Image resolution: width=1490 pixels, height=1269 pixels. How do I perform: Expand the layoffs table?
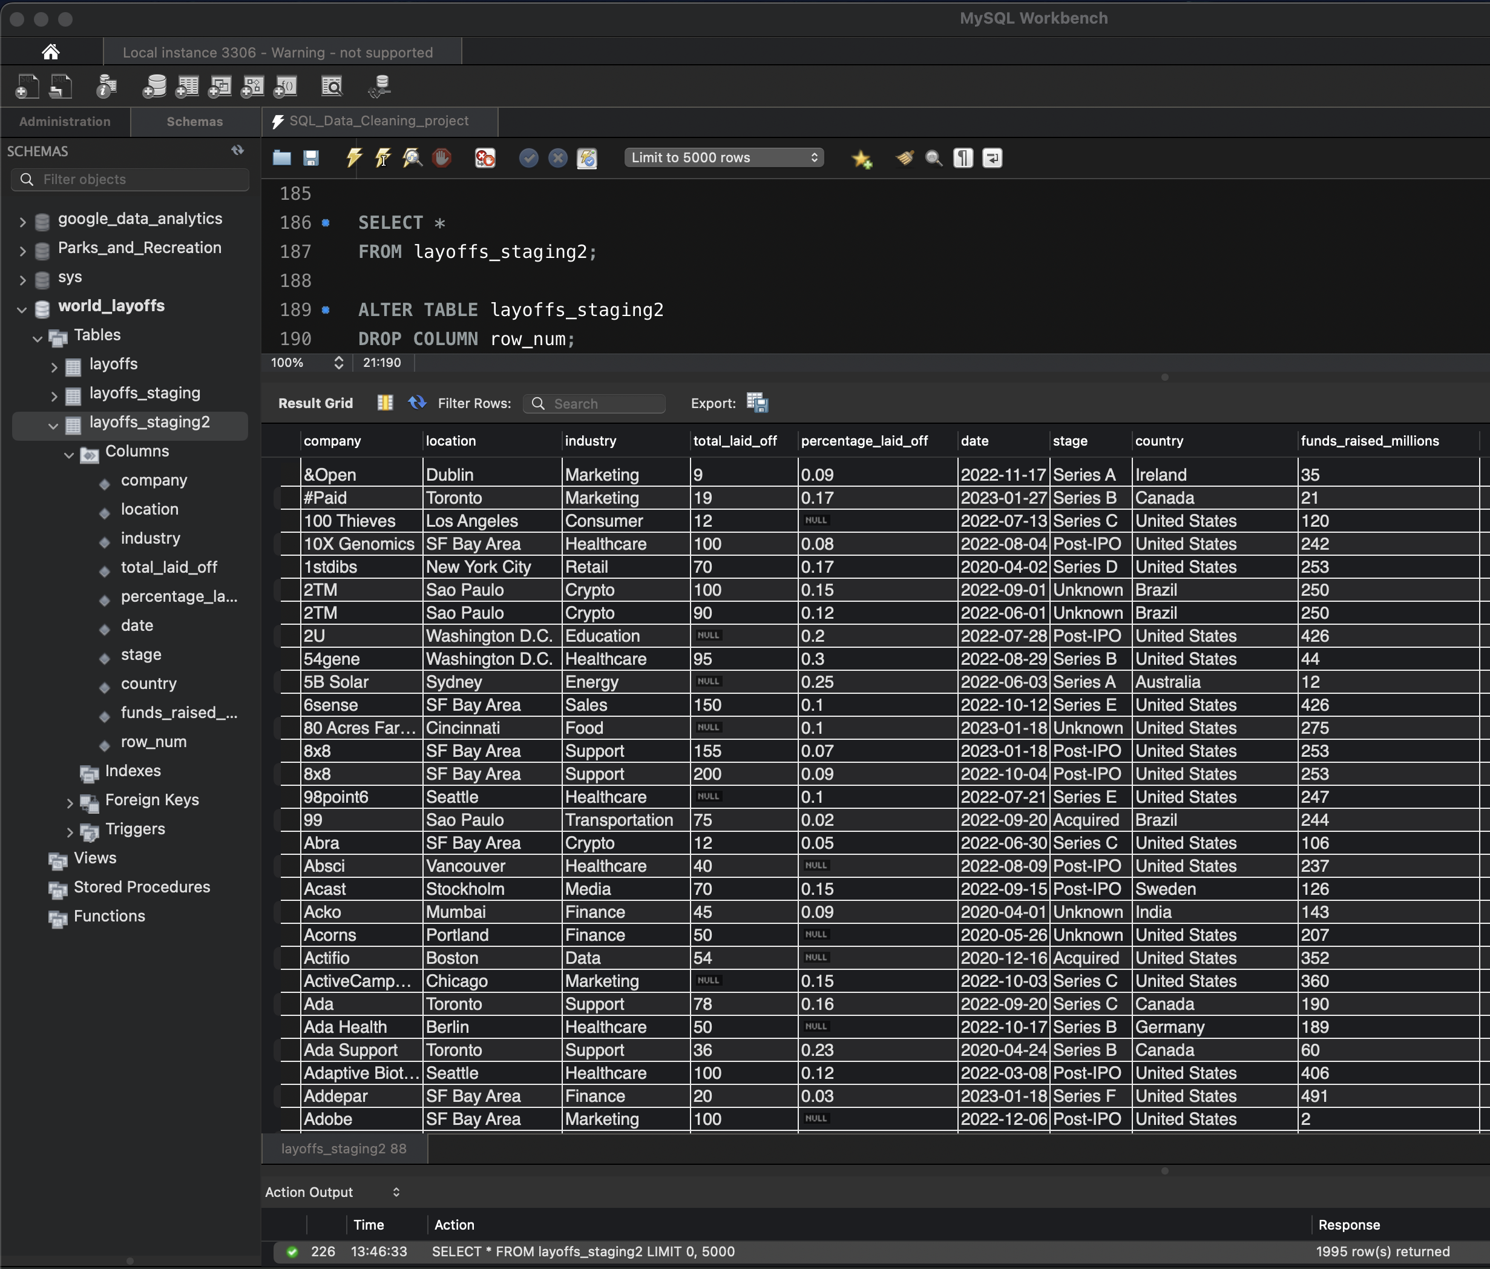pyautogui.click(x=54, y=367)
